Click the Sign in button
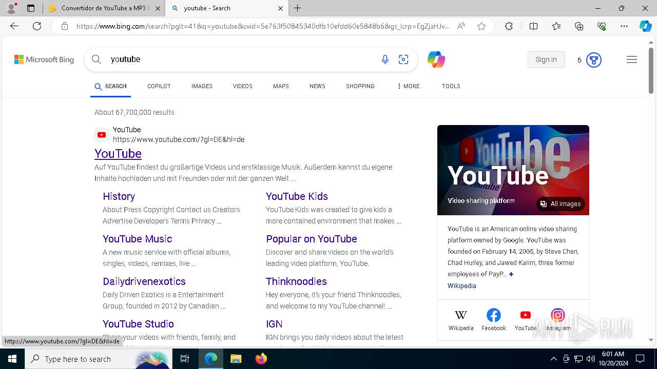 click(546, 59)
